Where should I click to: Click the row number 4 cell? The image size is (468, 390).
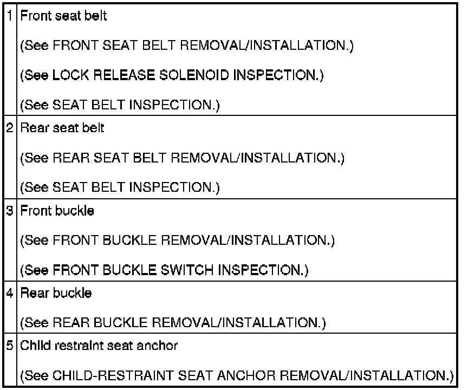click(12, 294)
